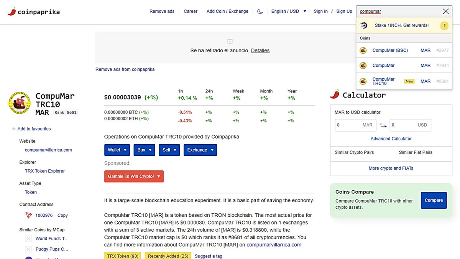Viewport: 460px width, 259px height.
Task: Click the CompuMar TRC10 result coin icon
Action: coord(363,81)
